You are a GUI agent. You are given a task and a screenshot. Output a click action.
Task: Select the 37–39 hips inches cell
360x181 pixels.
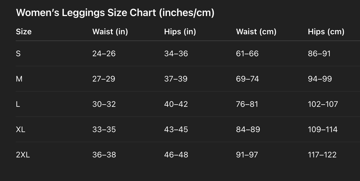point(176,79)
